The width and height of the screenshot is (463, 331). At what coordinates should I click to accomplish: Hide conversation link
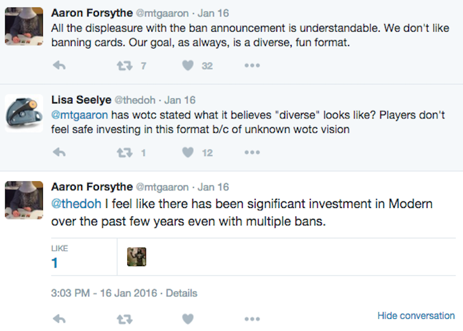click(416, 315)
